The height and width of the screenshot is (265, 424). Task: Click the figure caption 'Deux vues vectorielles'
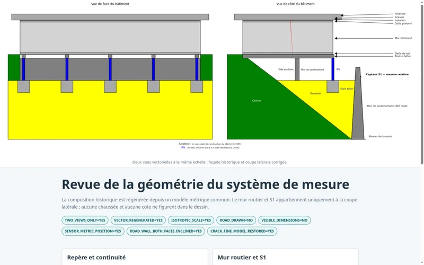[210, 162]
